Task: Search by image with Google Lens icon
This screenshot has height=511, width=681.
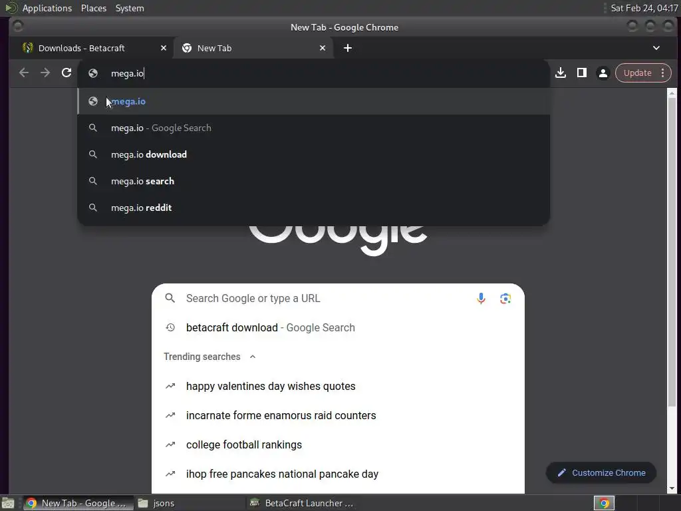Action: [505, 299]
